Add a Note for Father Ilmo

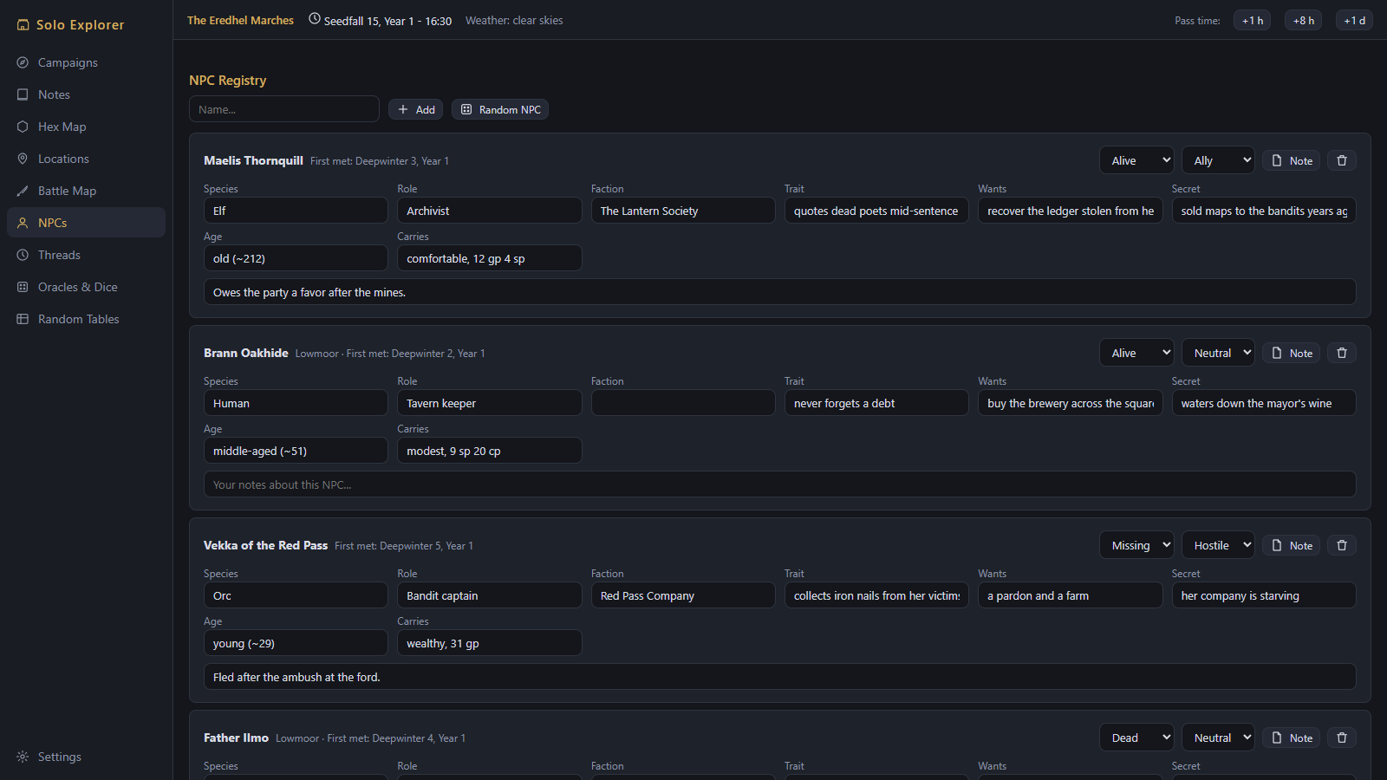[x=1292, y=738]
